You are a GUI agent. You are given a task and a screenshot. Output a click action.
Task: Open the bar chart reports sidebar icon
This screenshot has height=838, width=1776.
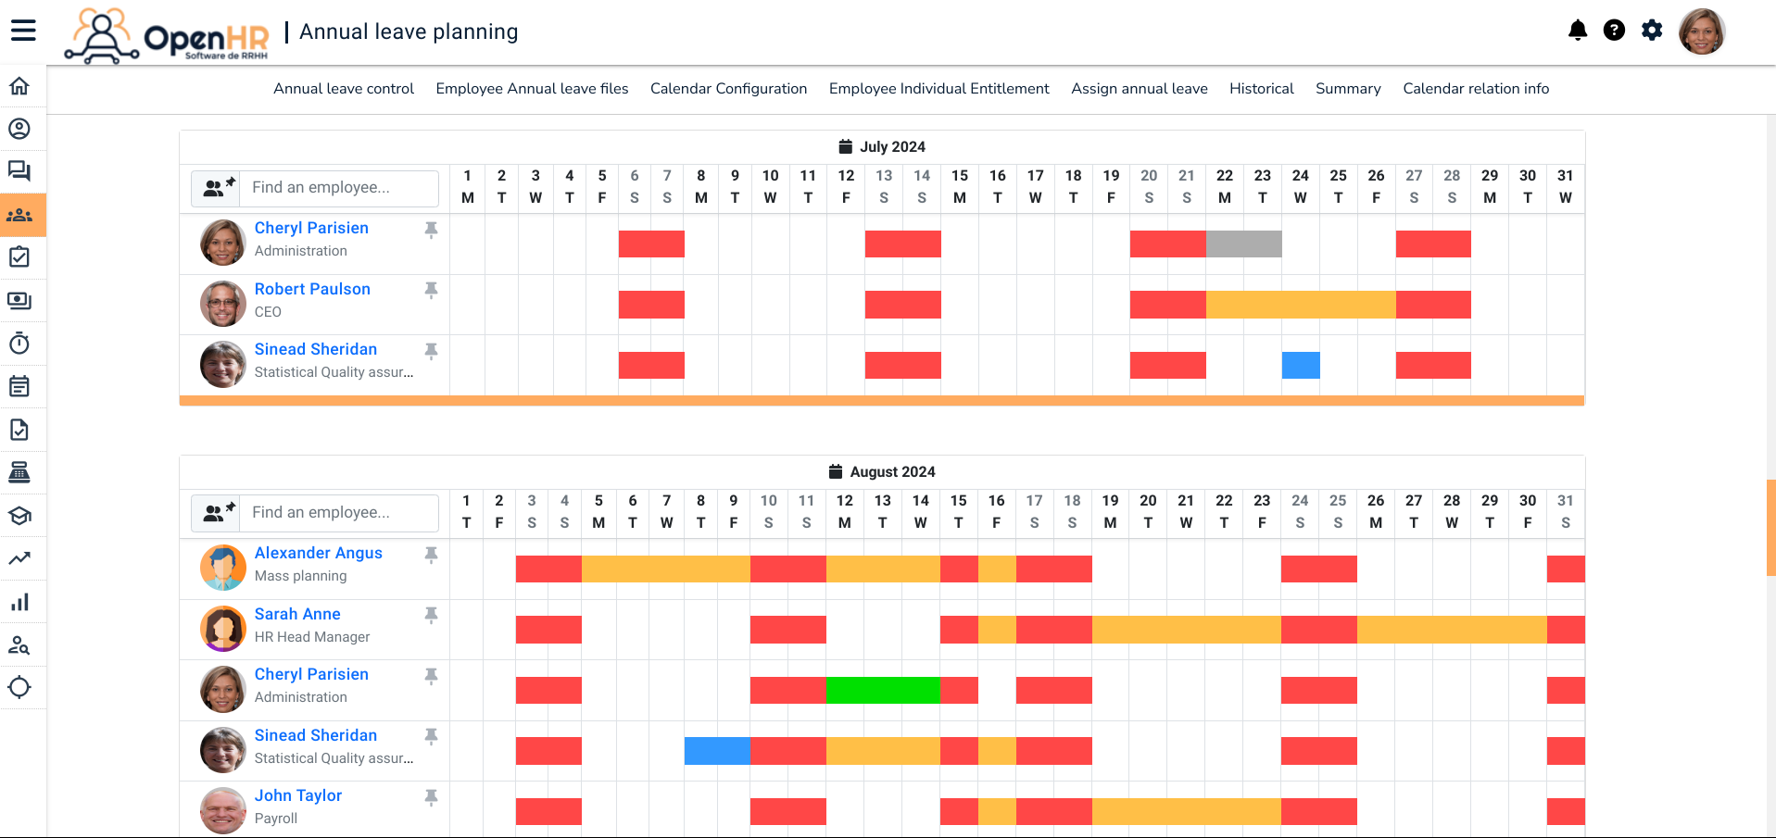tap(19, 602)
